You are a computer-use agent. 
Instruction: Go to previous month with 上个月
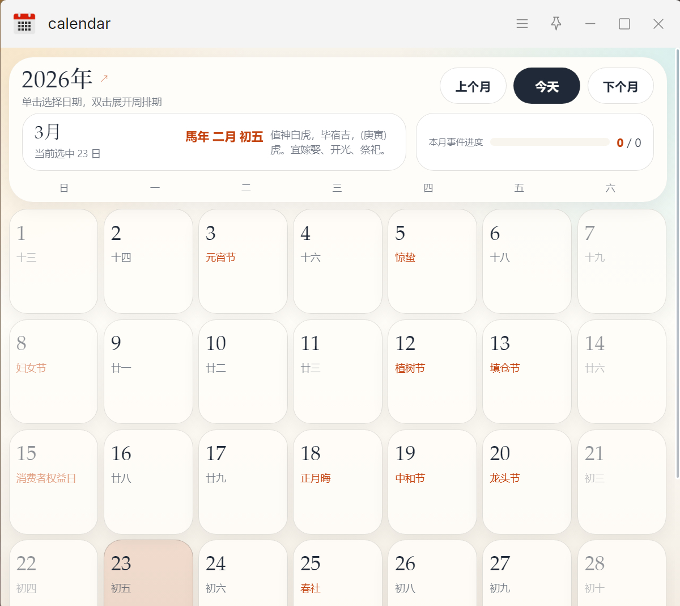click(473, 86)
